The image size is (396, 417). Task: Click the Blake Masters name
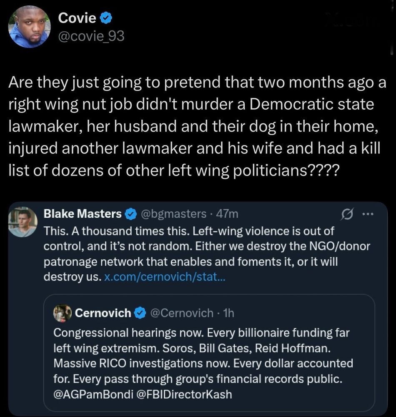(x=83, y=214)
